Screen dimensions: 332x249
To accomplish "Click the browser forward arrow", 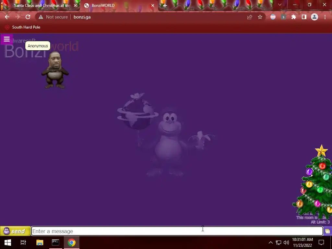I will click(18, 17).
